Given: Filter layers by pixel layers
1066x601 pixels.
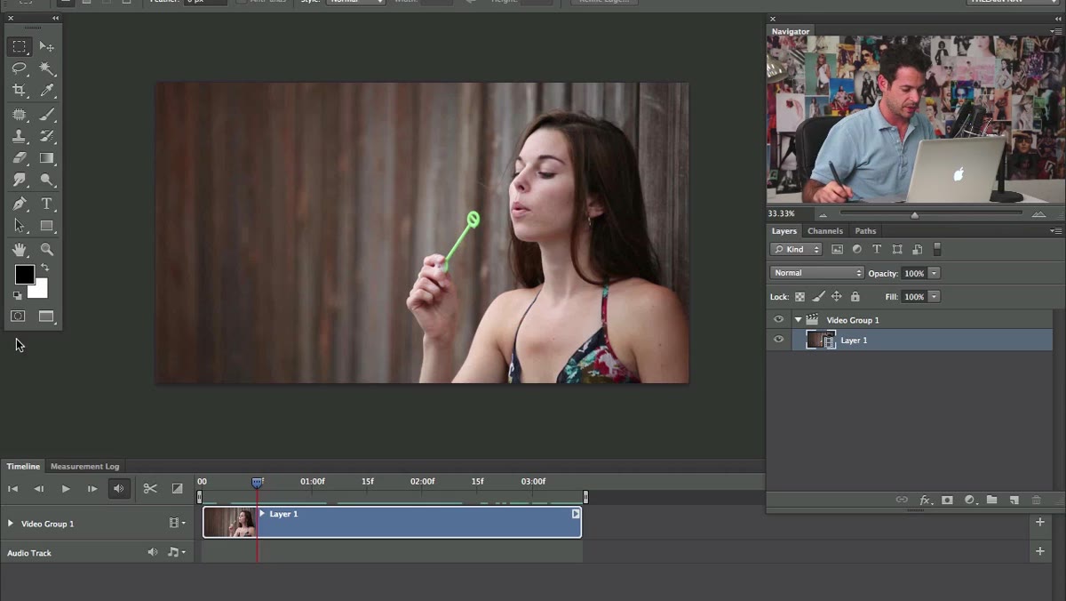Looking at the screenshot, I should [x=837, y=250].
